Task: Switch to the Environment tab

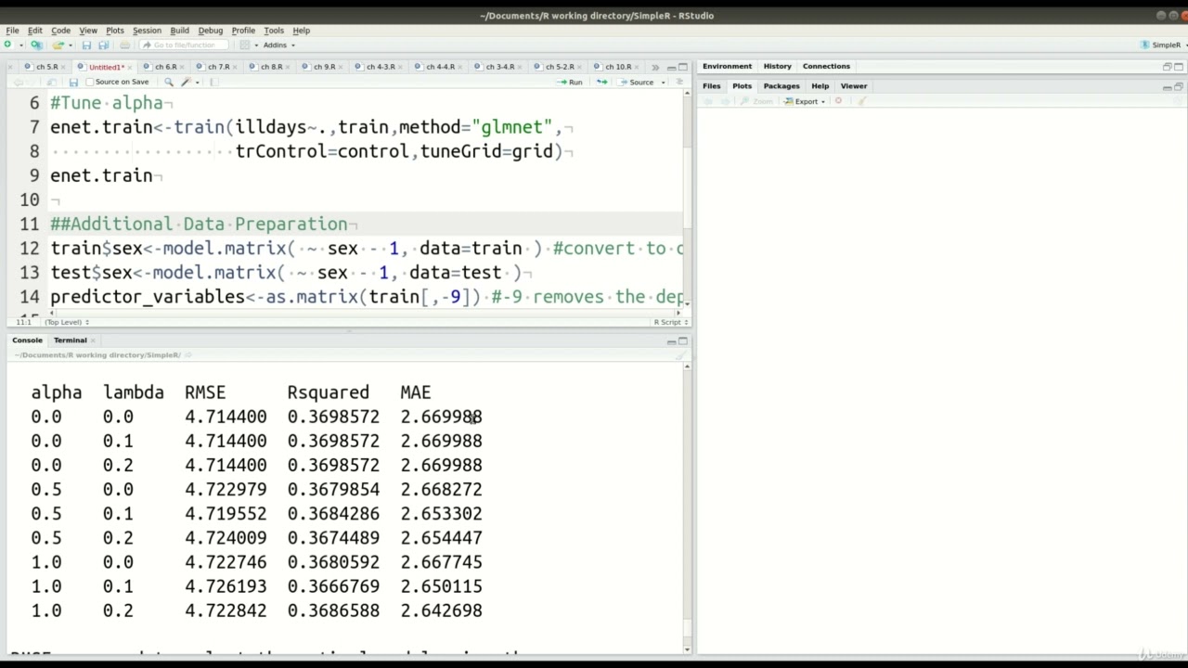Action: point(727,66)
